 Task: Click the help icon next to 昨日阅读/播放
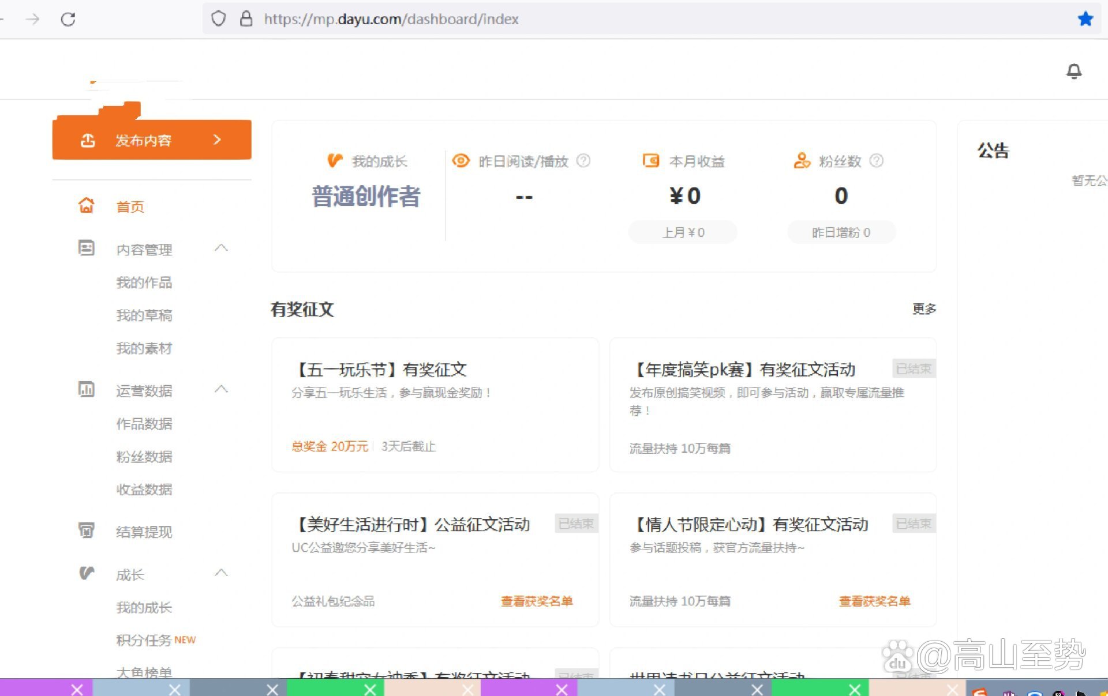point(583,160)
